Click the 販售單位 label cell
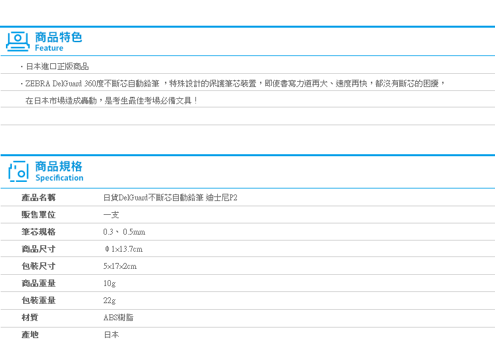Viewport: 495px width, 348px height. (38, 215)
